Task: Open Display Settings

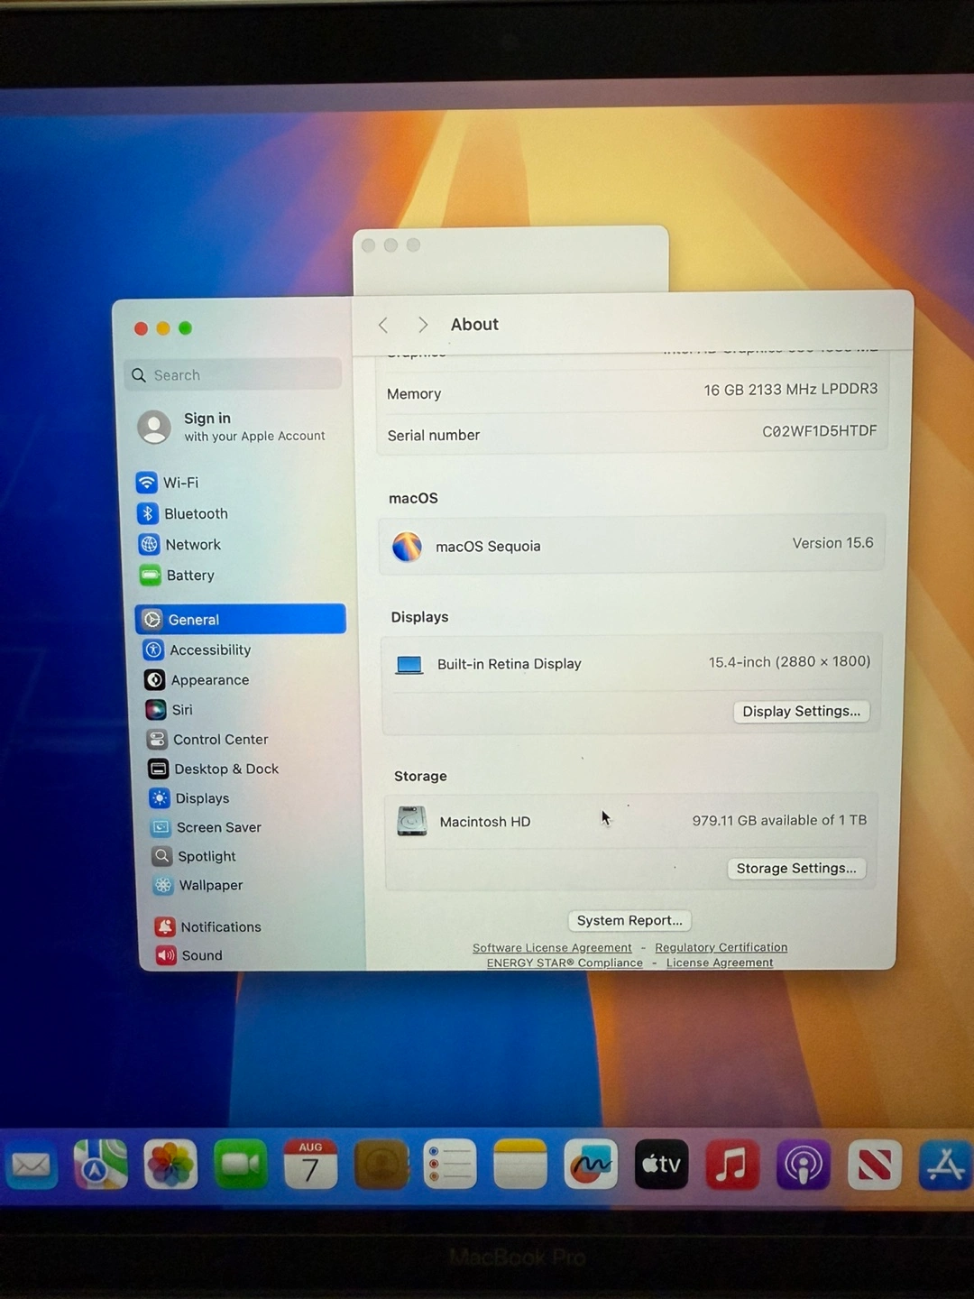Action: click(802, 711)
